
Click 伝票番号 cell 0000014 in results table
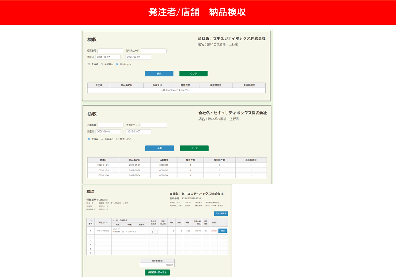164,175
